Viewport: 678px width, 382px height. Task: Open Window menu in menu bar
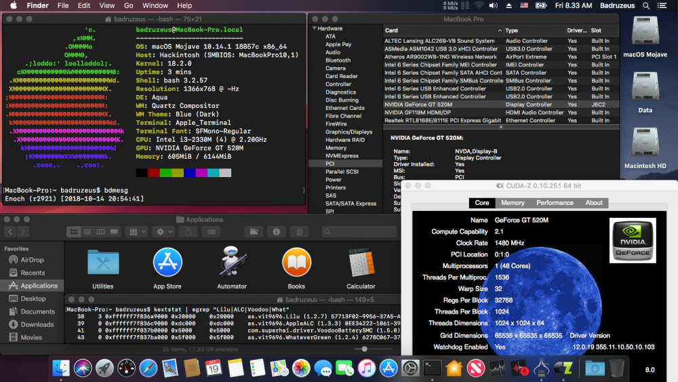[x=155, y=5]
